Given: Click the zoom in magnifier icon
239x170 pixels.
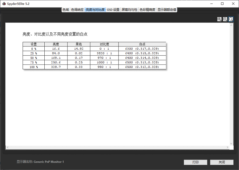Looking at the screenshot, I should click(x=219, y=19).
